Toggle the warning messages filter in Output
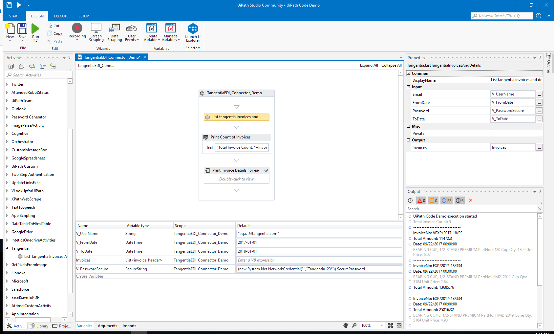Screen dimensions: 554x334 [434, 200]
